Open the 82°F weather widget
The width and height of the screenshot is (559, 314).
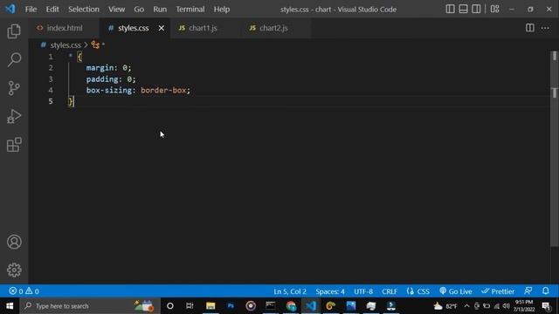tap(445, 306)
